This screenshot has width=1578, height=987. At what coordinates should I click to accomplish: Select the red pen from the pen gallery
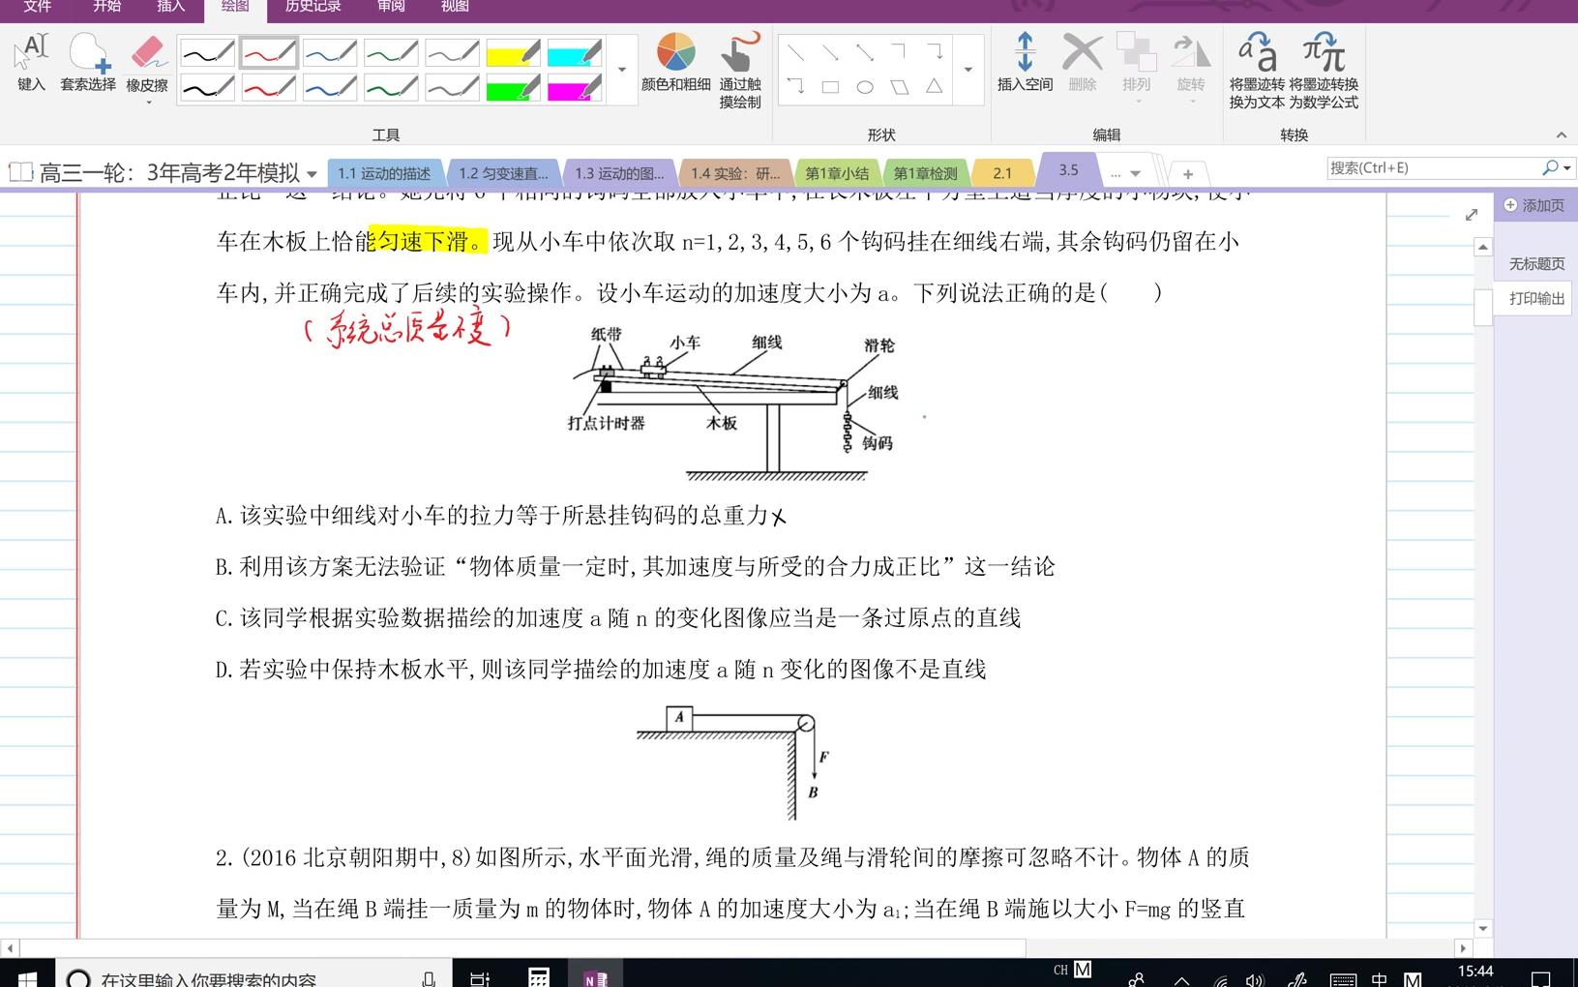(268, 52)
